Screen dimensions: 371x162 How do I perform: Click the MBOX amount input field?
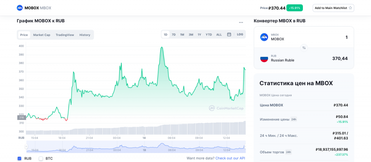click(x=326, y=37)
